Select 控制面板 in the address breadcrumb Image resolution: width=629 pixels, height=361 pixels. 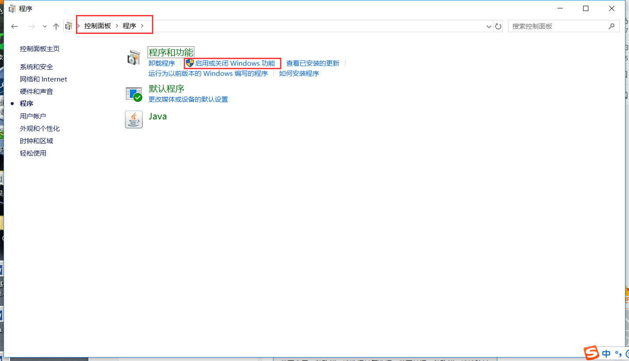pyautogui.click(x=98, y=26)
